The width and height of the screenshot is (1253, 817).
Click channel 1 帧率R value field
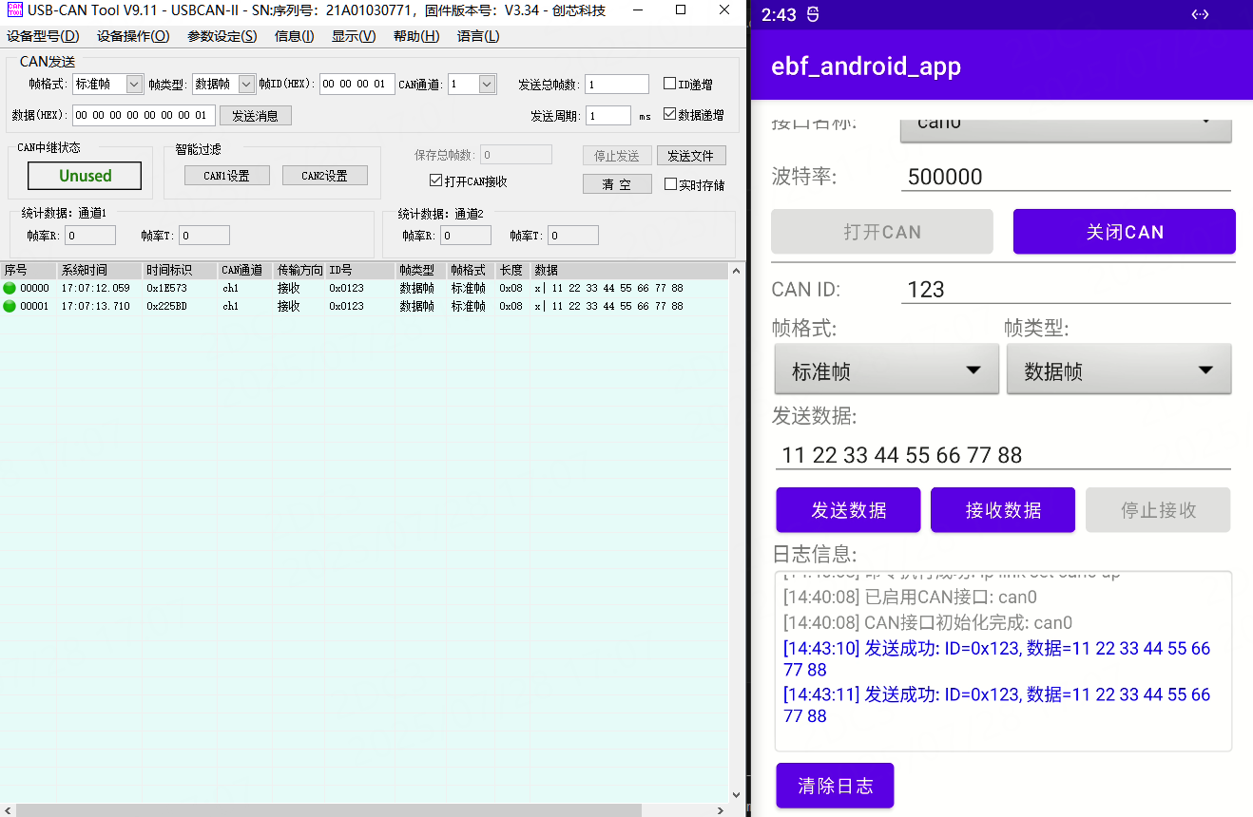pos(90,236)
